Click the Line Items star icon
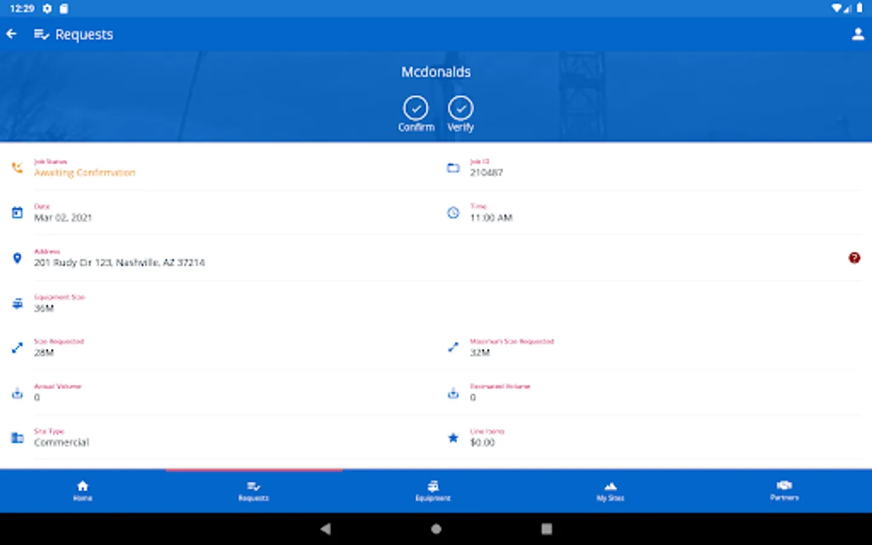The image size is (872, 545). click(453, 438)
